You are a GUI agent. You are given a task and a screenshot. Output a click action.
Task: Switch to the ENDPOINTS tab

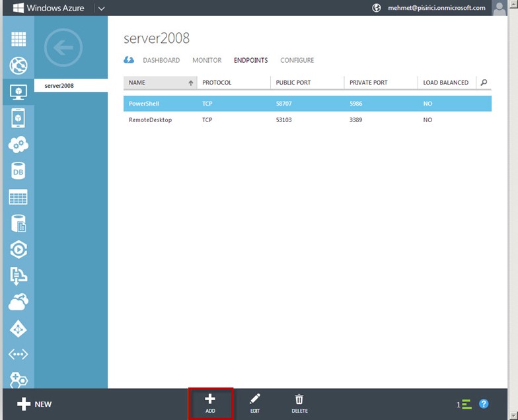[x=251, y=61]
